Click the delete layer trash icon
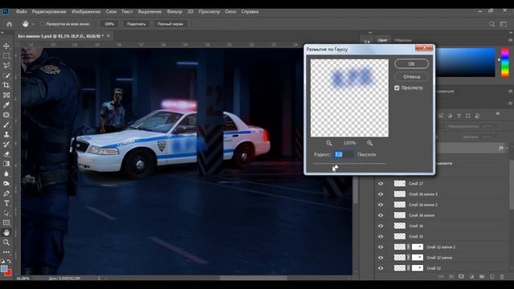This screenshot has height=289, width=514. [502, 276]
